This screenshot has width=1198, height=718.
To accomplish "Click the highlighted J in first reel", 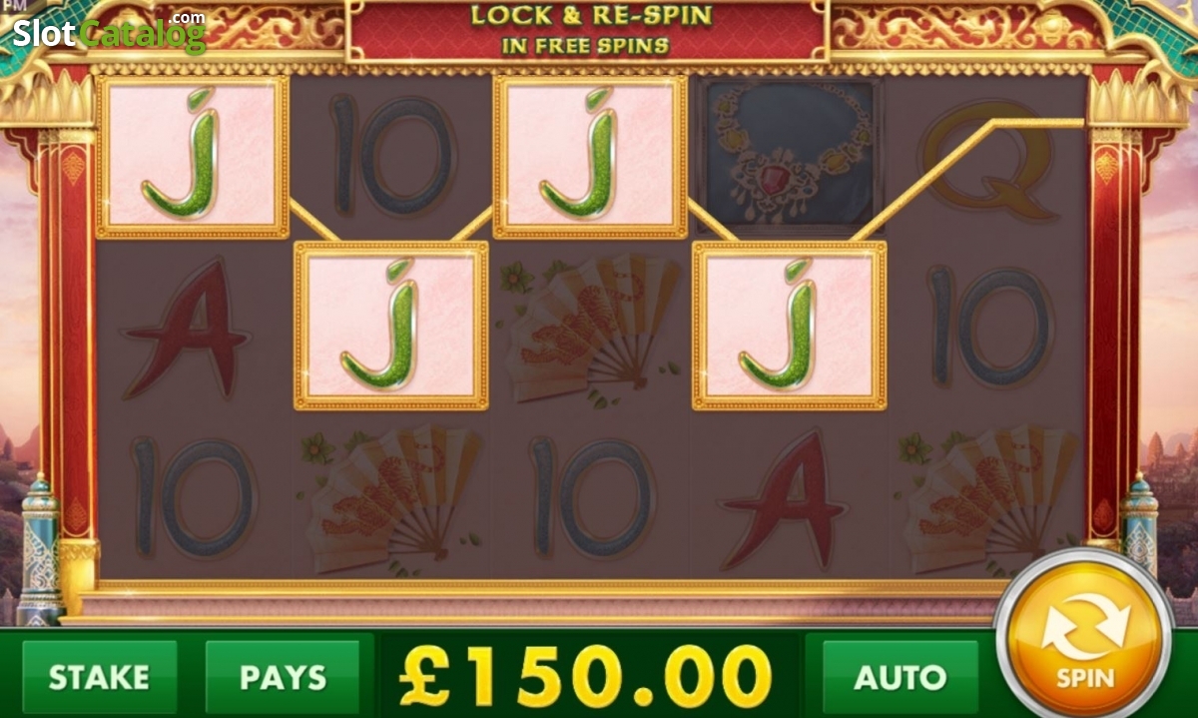I will coord(193,157).
